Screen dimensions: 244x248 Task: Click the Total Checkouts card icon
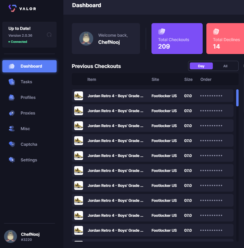(162, 32)
